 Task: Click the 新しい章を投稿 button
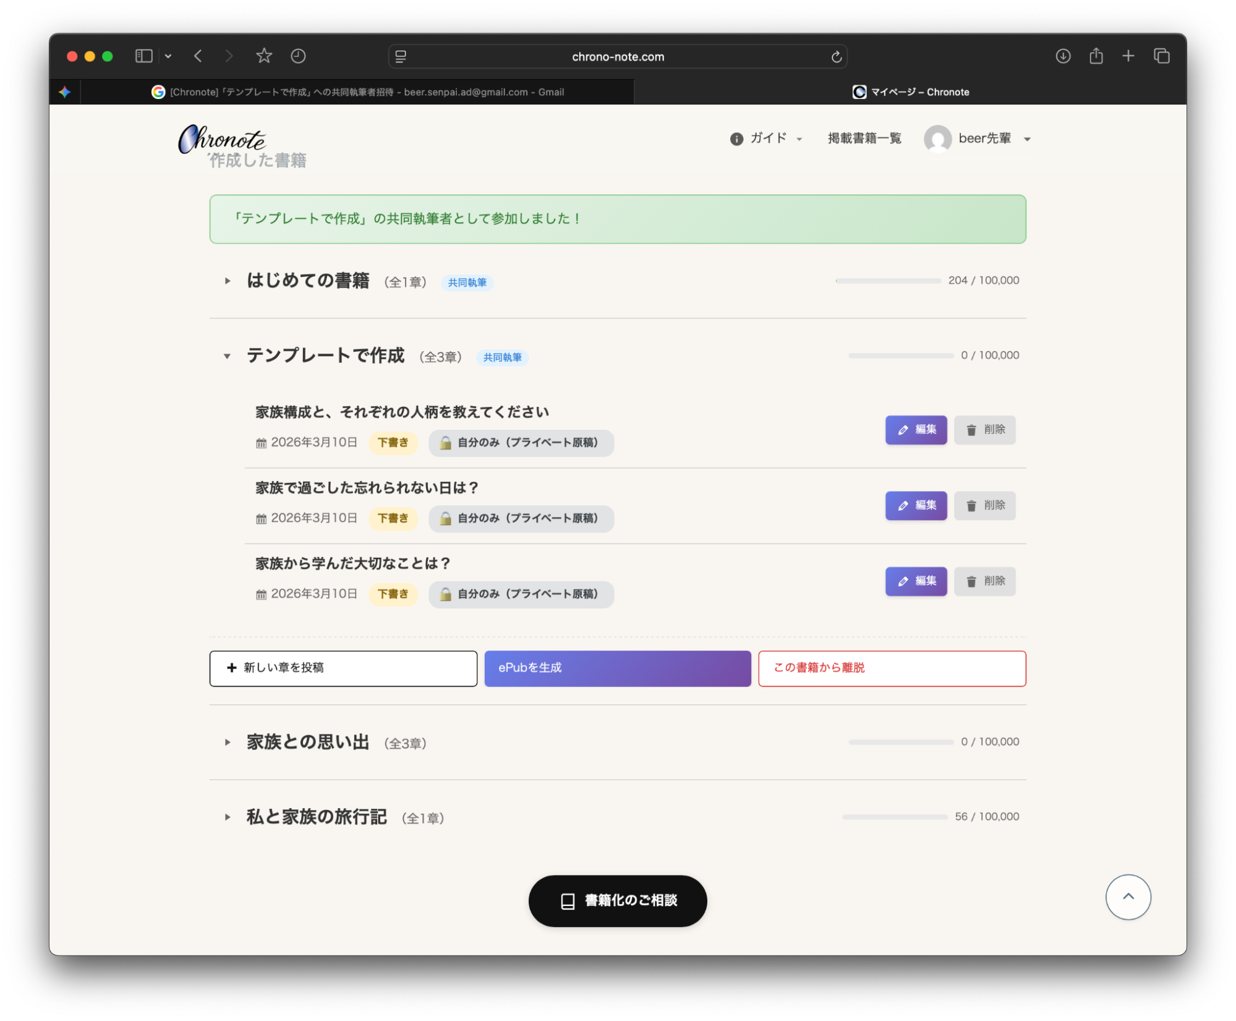coord(343,668)
